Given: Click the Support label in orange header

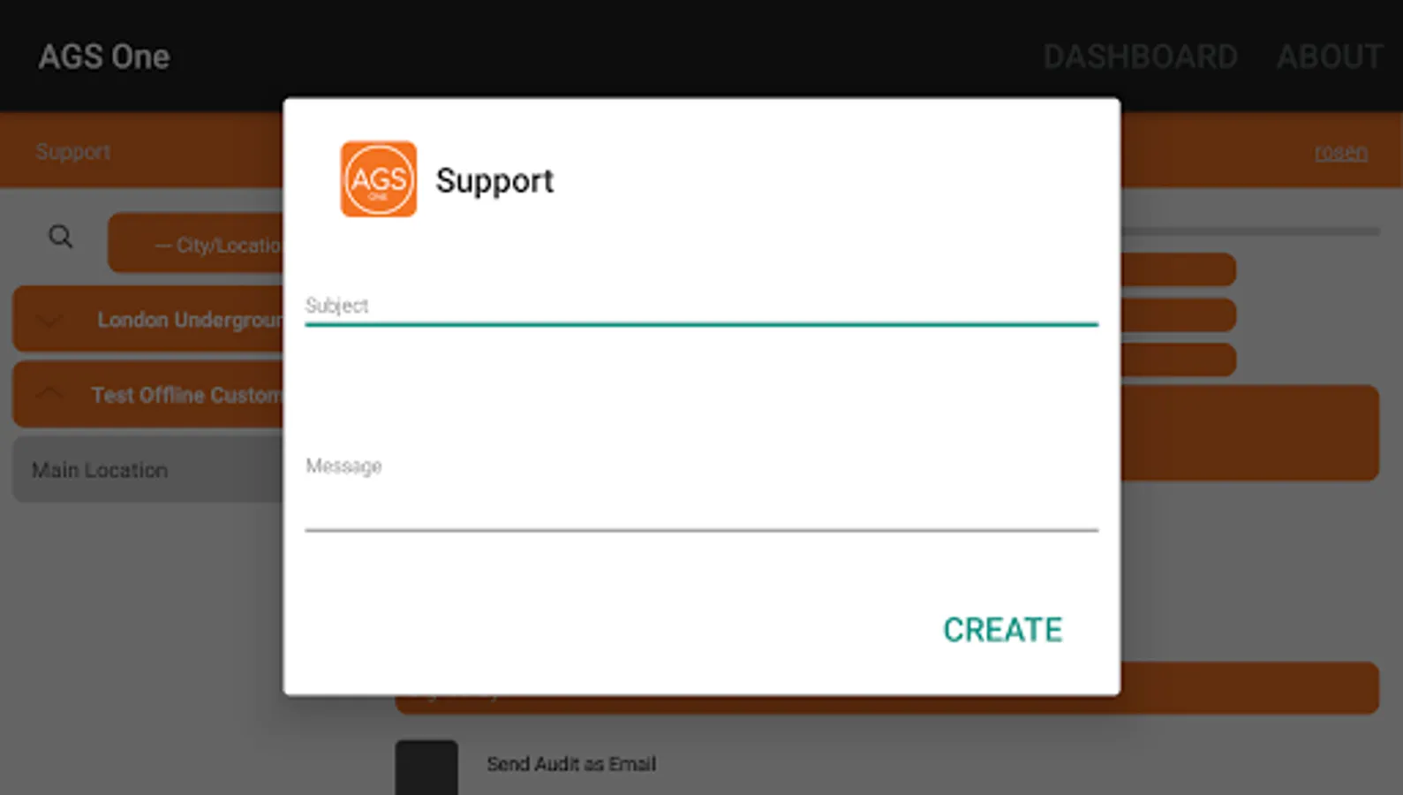Looking at the screenshot, I should click(73, 152).
